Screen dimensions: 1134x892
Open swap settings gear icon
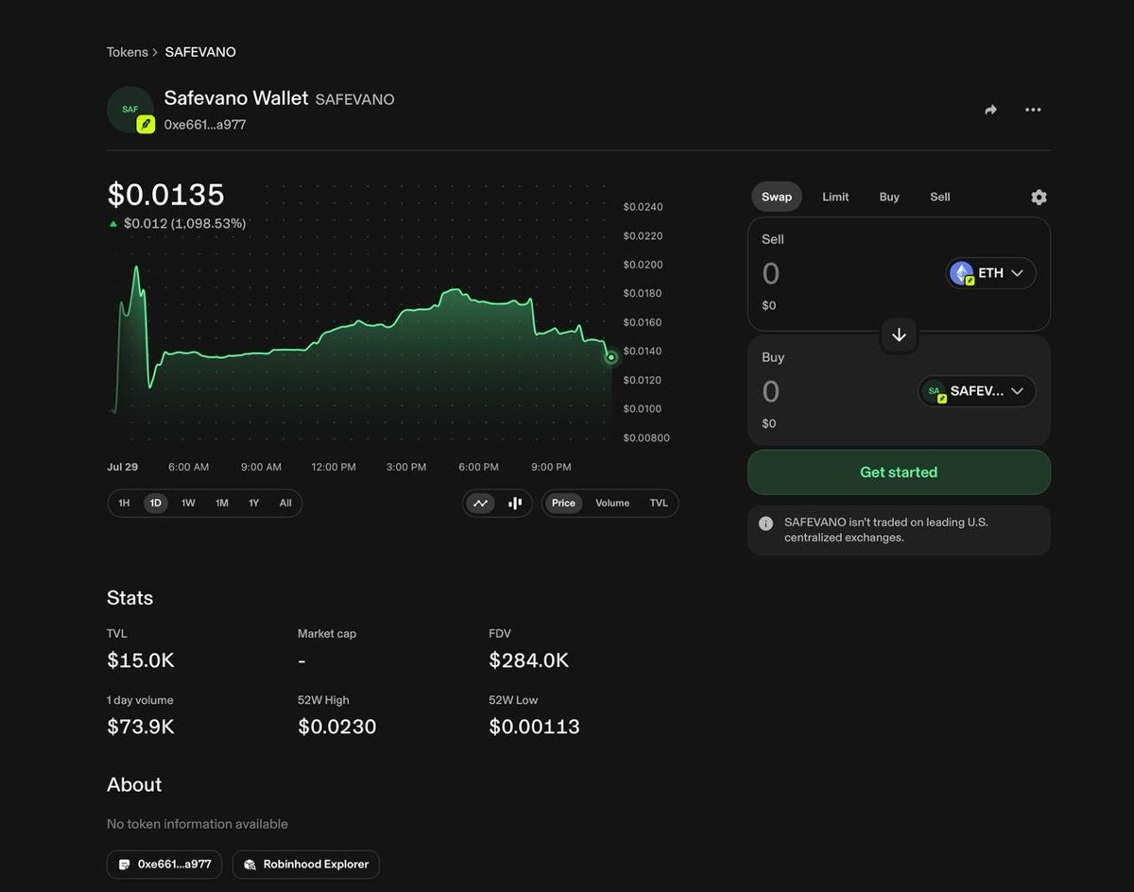(x=1039, y=197)
